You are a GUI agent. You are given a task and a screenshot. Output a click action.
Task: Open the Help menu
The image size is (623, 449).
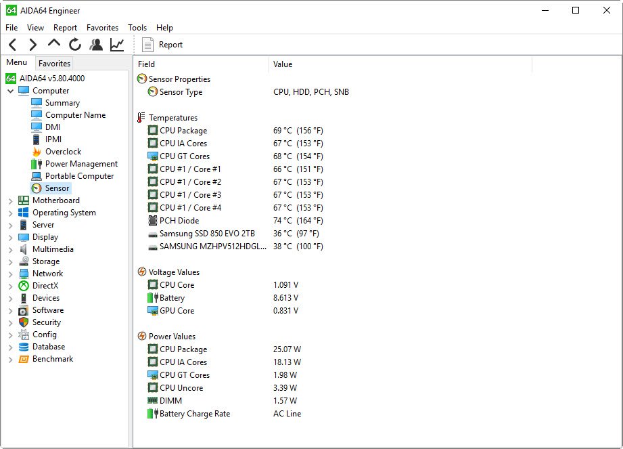coord(164,28)
